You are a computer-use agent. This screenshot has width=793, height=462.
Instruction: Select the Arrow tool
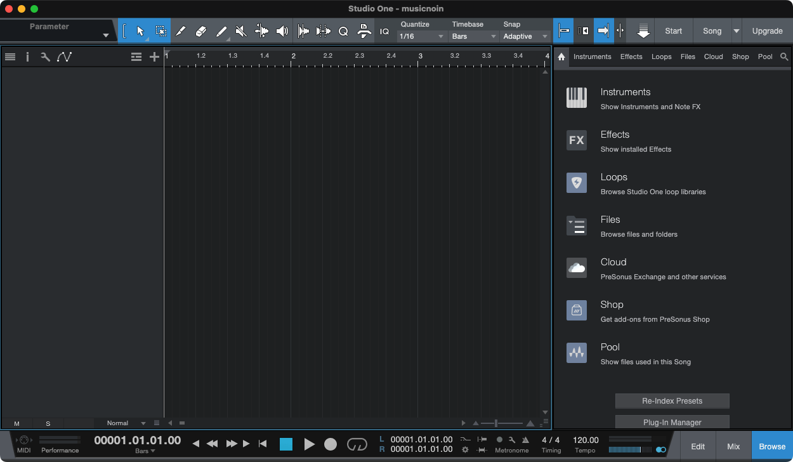pos(141,31)
